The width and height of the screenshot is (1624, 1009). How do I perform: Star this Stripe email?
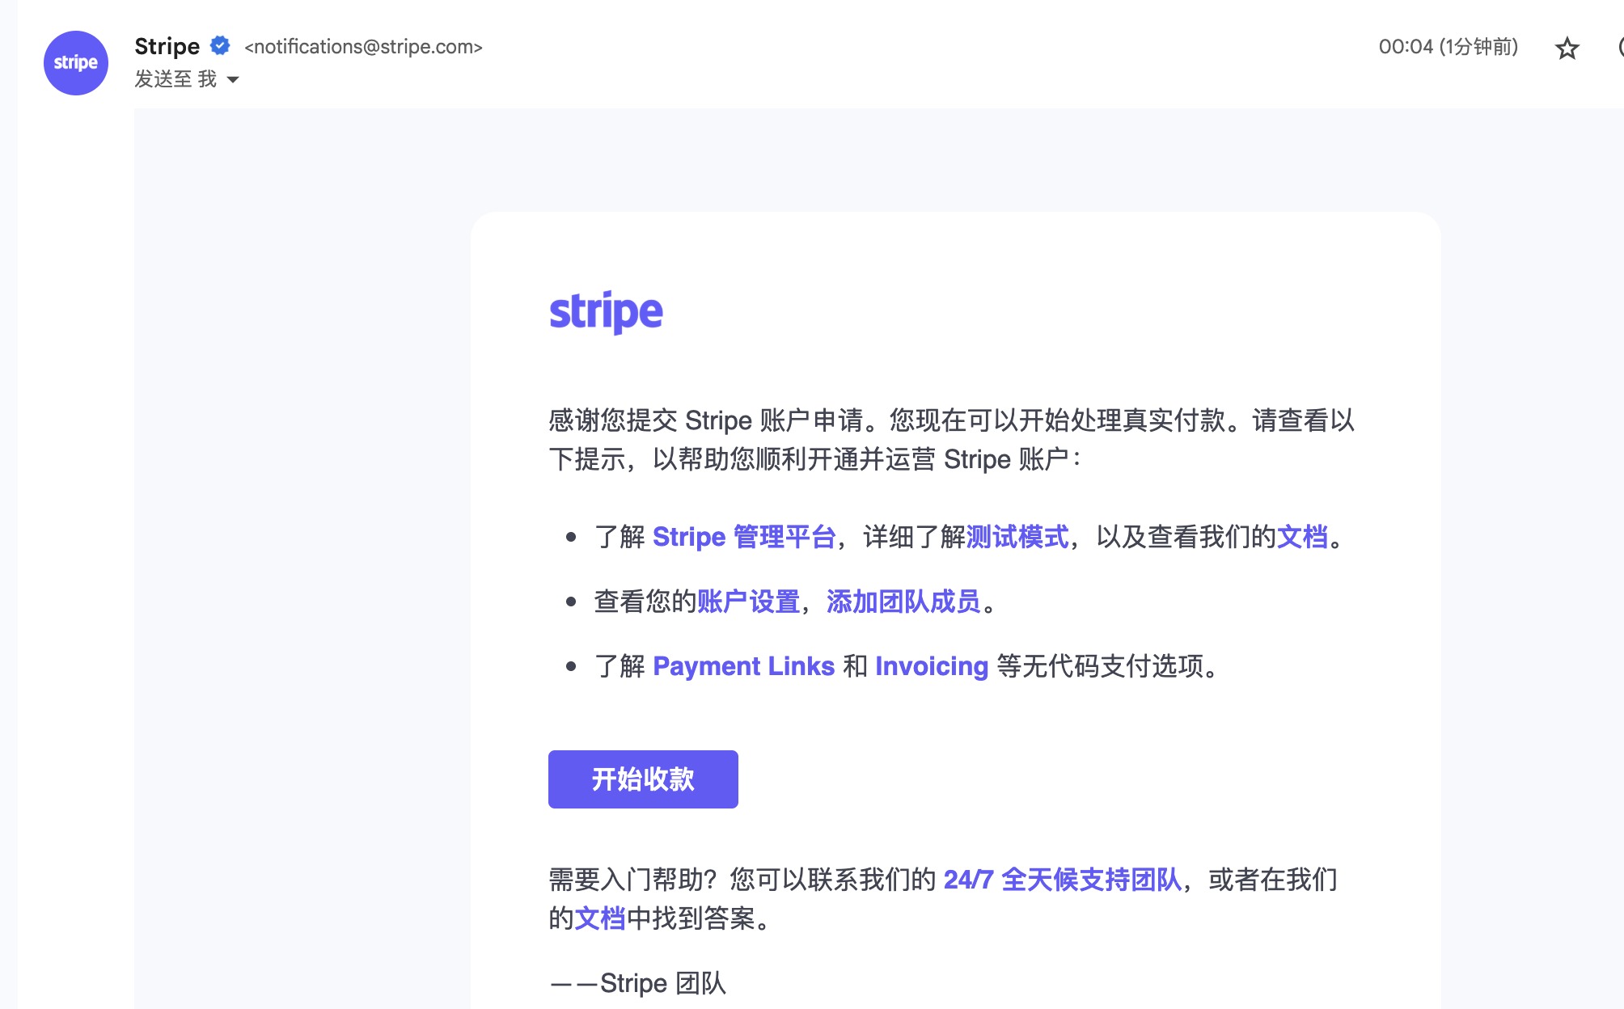tap(1567, 49)
